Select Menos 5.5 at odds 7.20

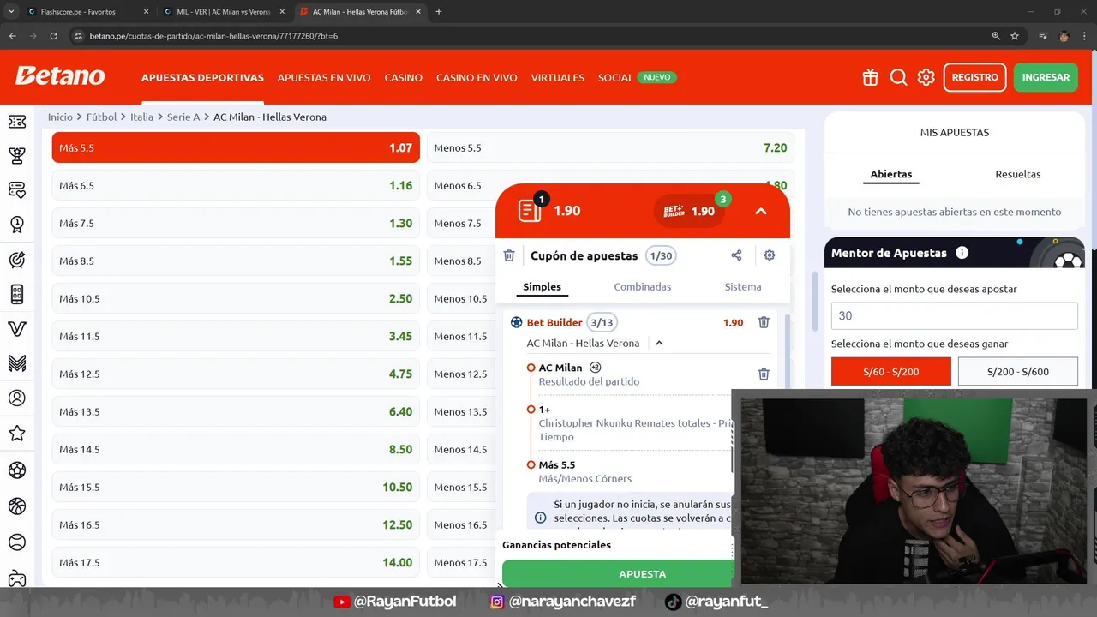610,147
